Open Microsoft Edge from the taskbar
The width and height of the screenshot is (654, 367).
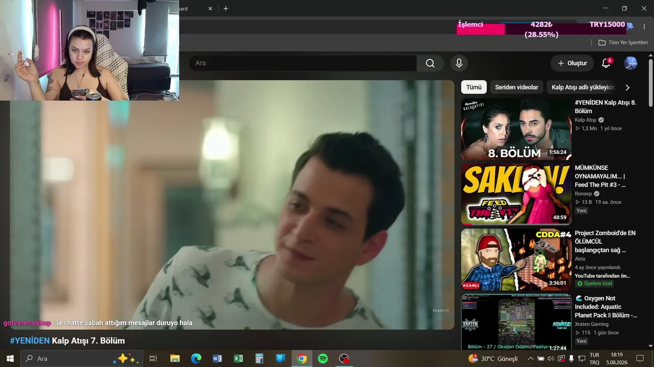(196, 358)
